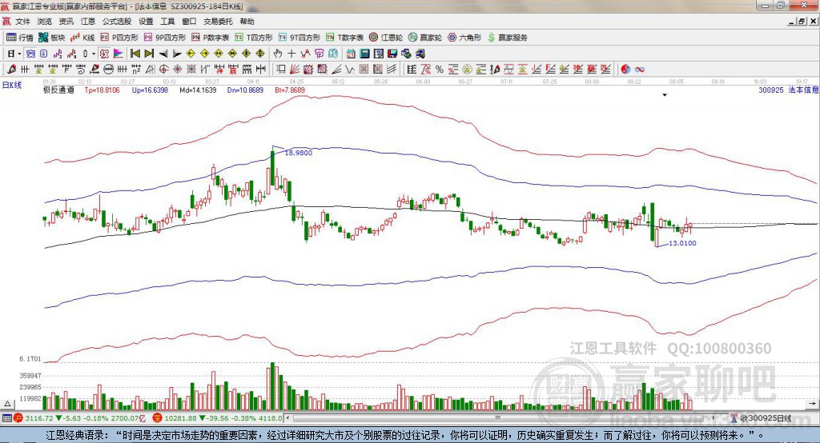The width and height of the screenshot is (820, 443).
Task: Click the antenna icon beside 收300925日线
Action: click(x=734, y=418)
